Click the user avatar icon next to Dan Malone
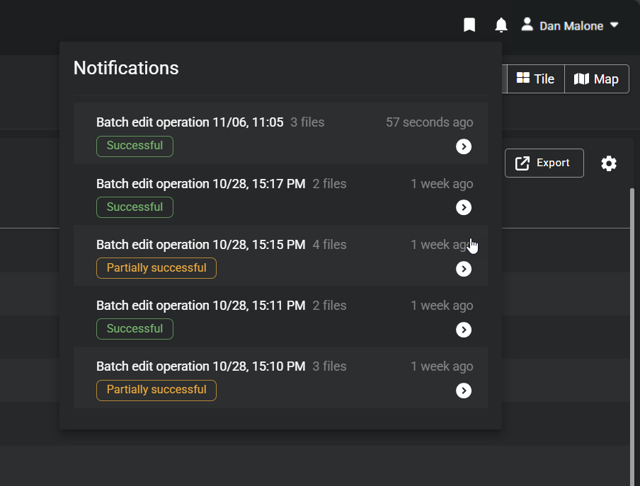The height and width of the screenshot is (486, 640). click(x=527, y=25)
